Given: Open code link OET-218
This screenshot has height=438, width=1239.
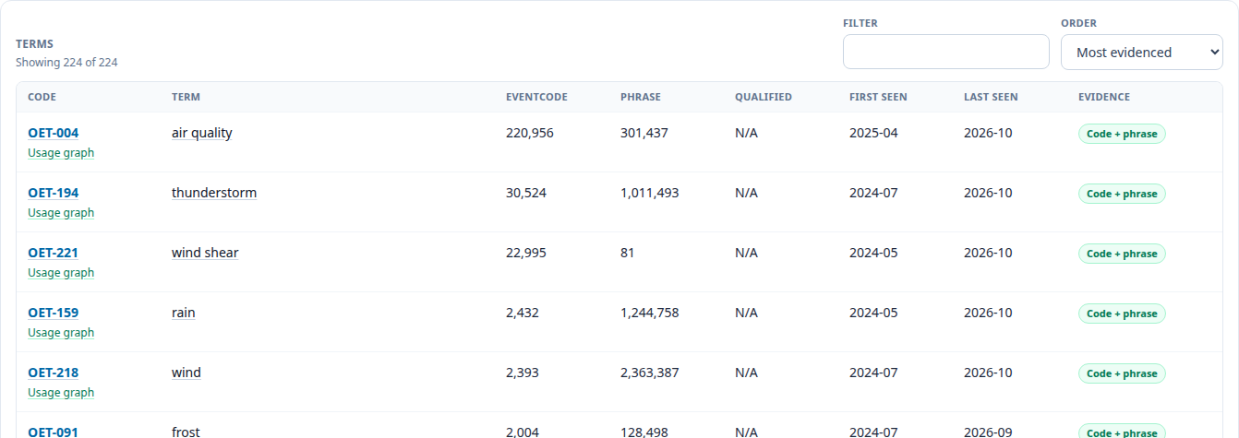Looking at the screenshot, I should [x=54, y=373].
